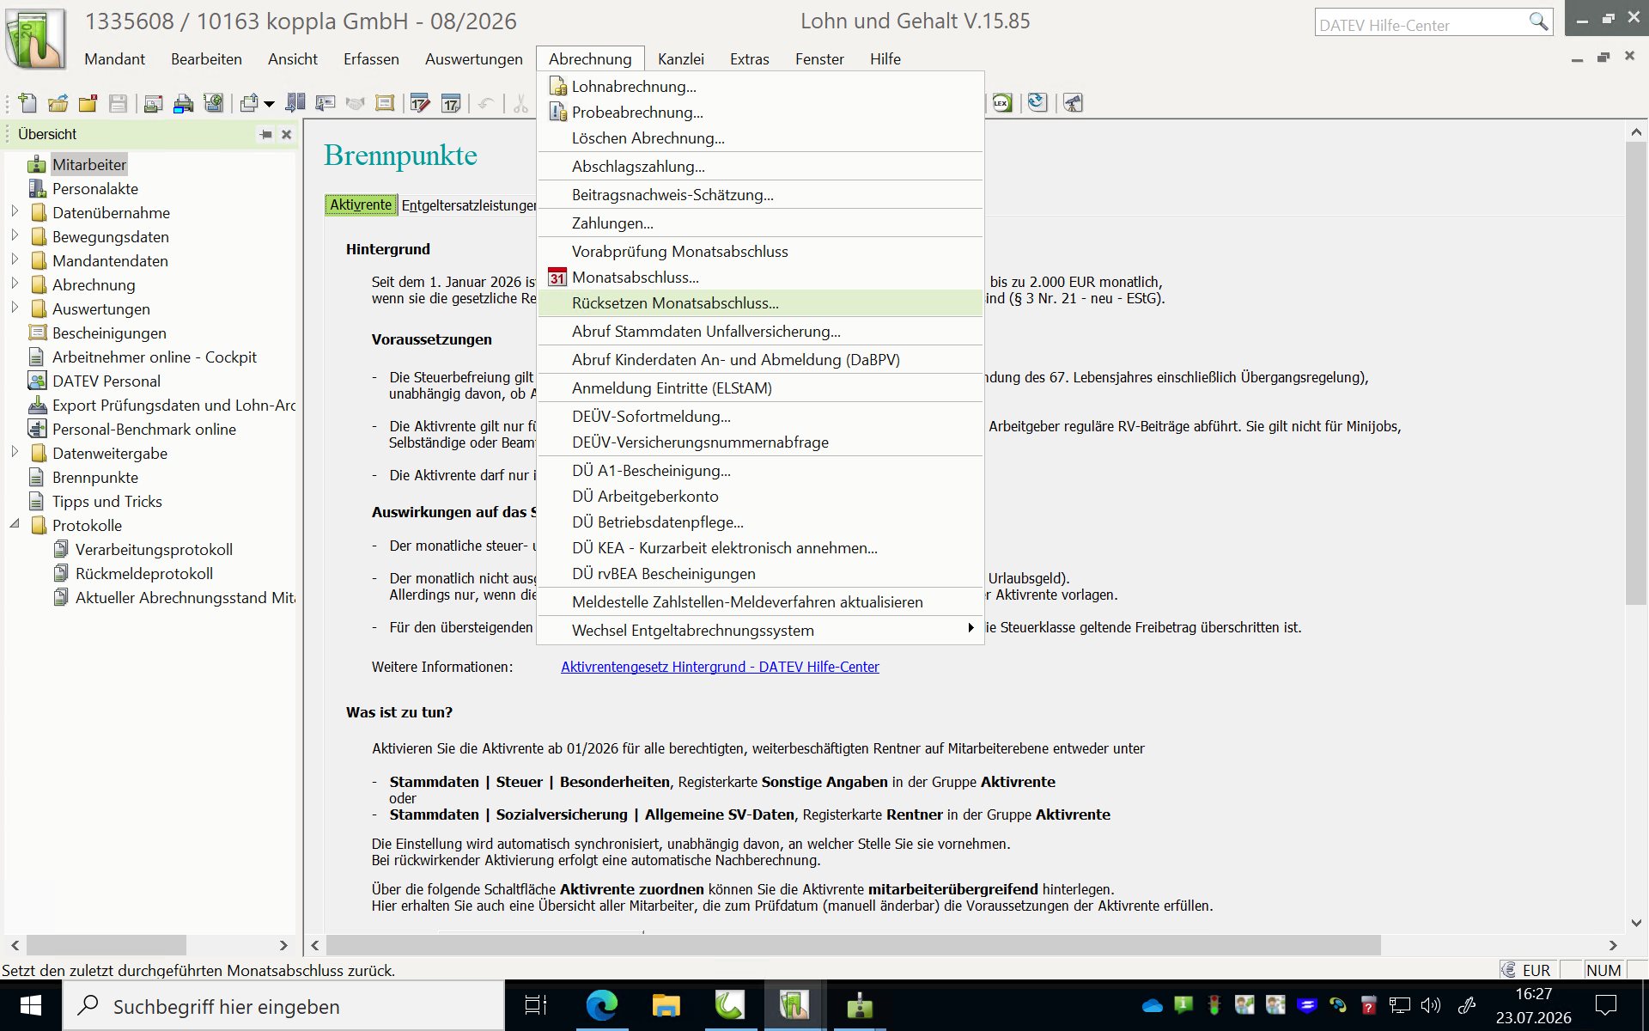Select Vorabprüfung Monatsabschluss entry

pyautogui.click(x=760, y=251)
